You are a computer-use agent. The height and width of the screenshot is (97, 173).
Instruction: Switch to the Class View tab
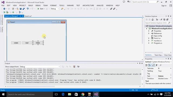168,55
